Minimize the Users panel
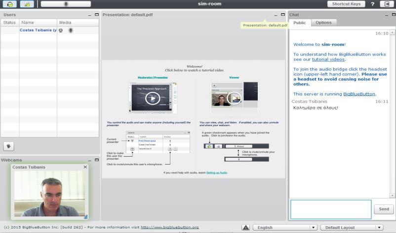This screenshot has height=233, width=396. (89, 15)
